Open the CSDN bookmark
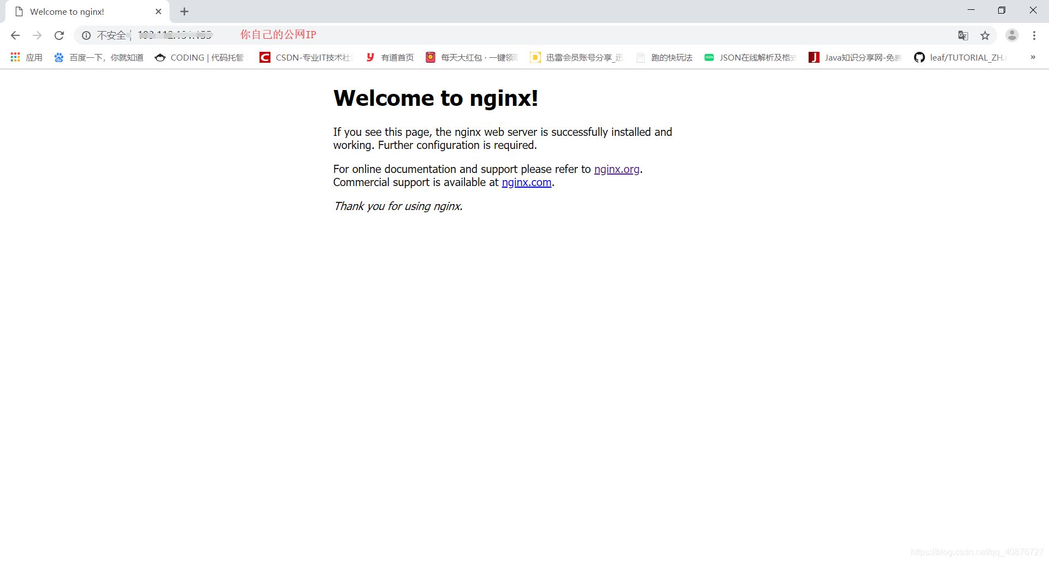Screen dimensions: 1049x562 [306, 57]
